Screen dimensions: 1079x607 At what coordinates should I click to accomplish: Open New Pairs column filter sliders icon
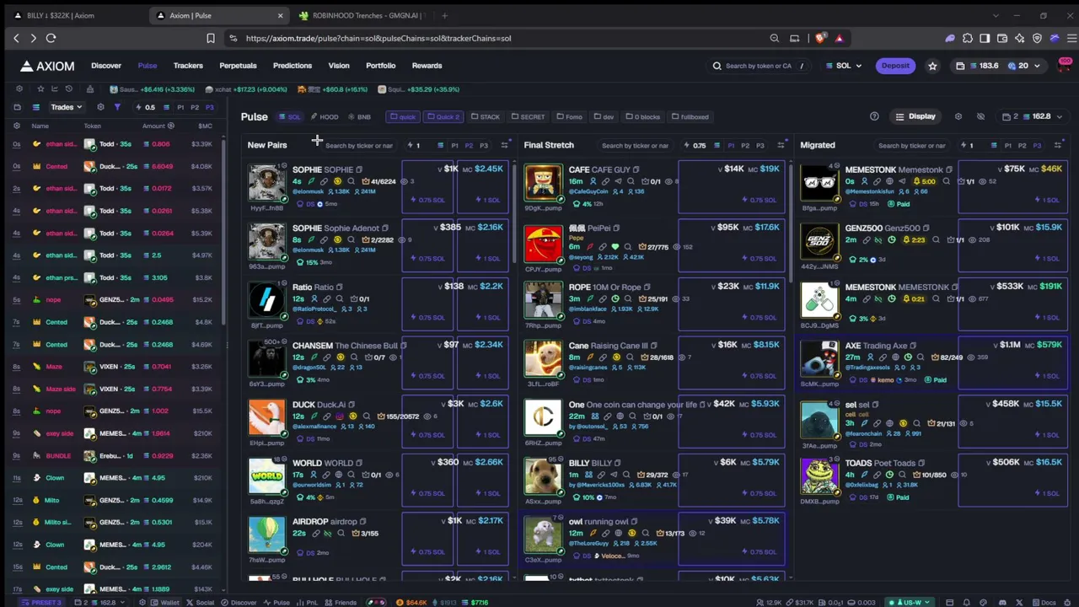tap(504, 145)
